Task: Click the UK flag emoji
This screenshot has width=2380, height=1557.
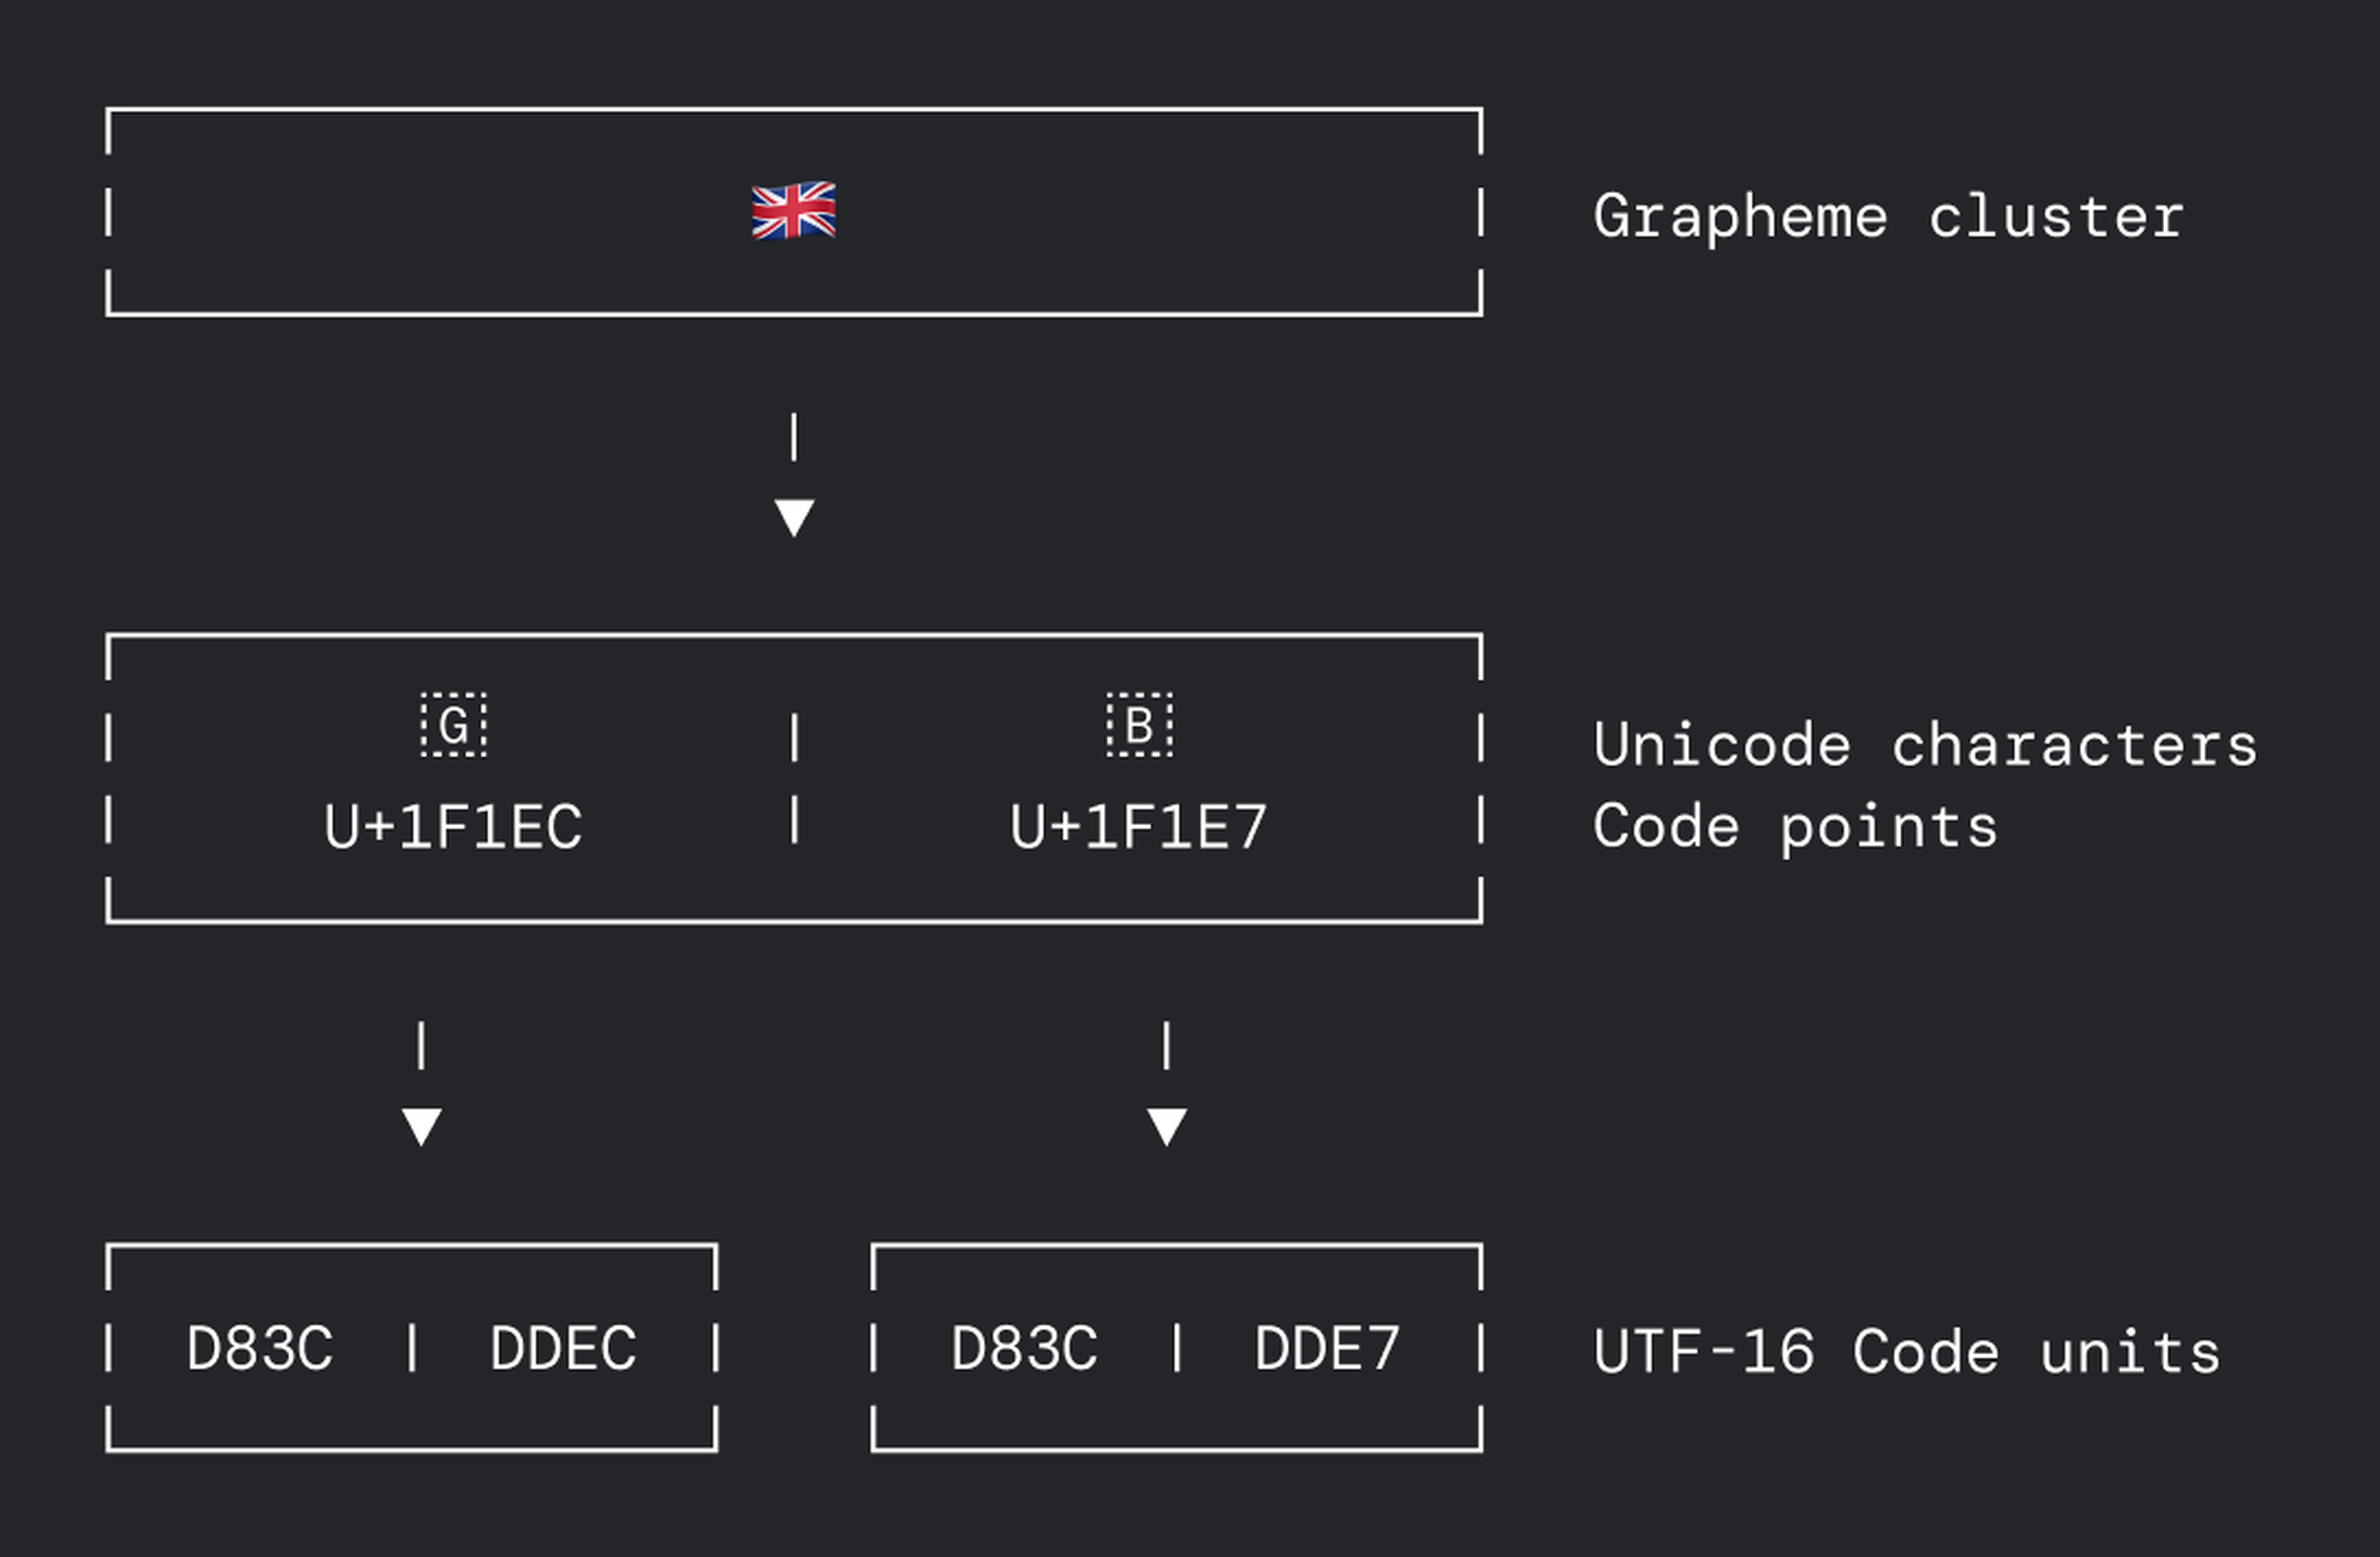Action: [x=793, y=211]
